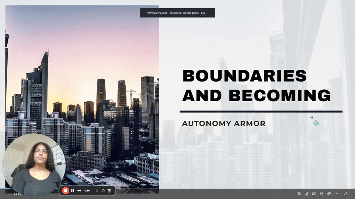Select the magnifier zoom tool
This screenshot has width=355, height=199.
(300, 194)
